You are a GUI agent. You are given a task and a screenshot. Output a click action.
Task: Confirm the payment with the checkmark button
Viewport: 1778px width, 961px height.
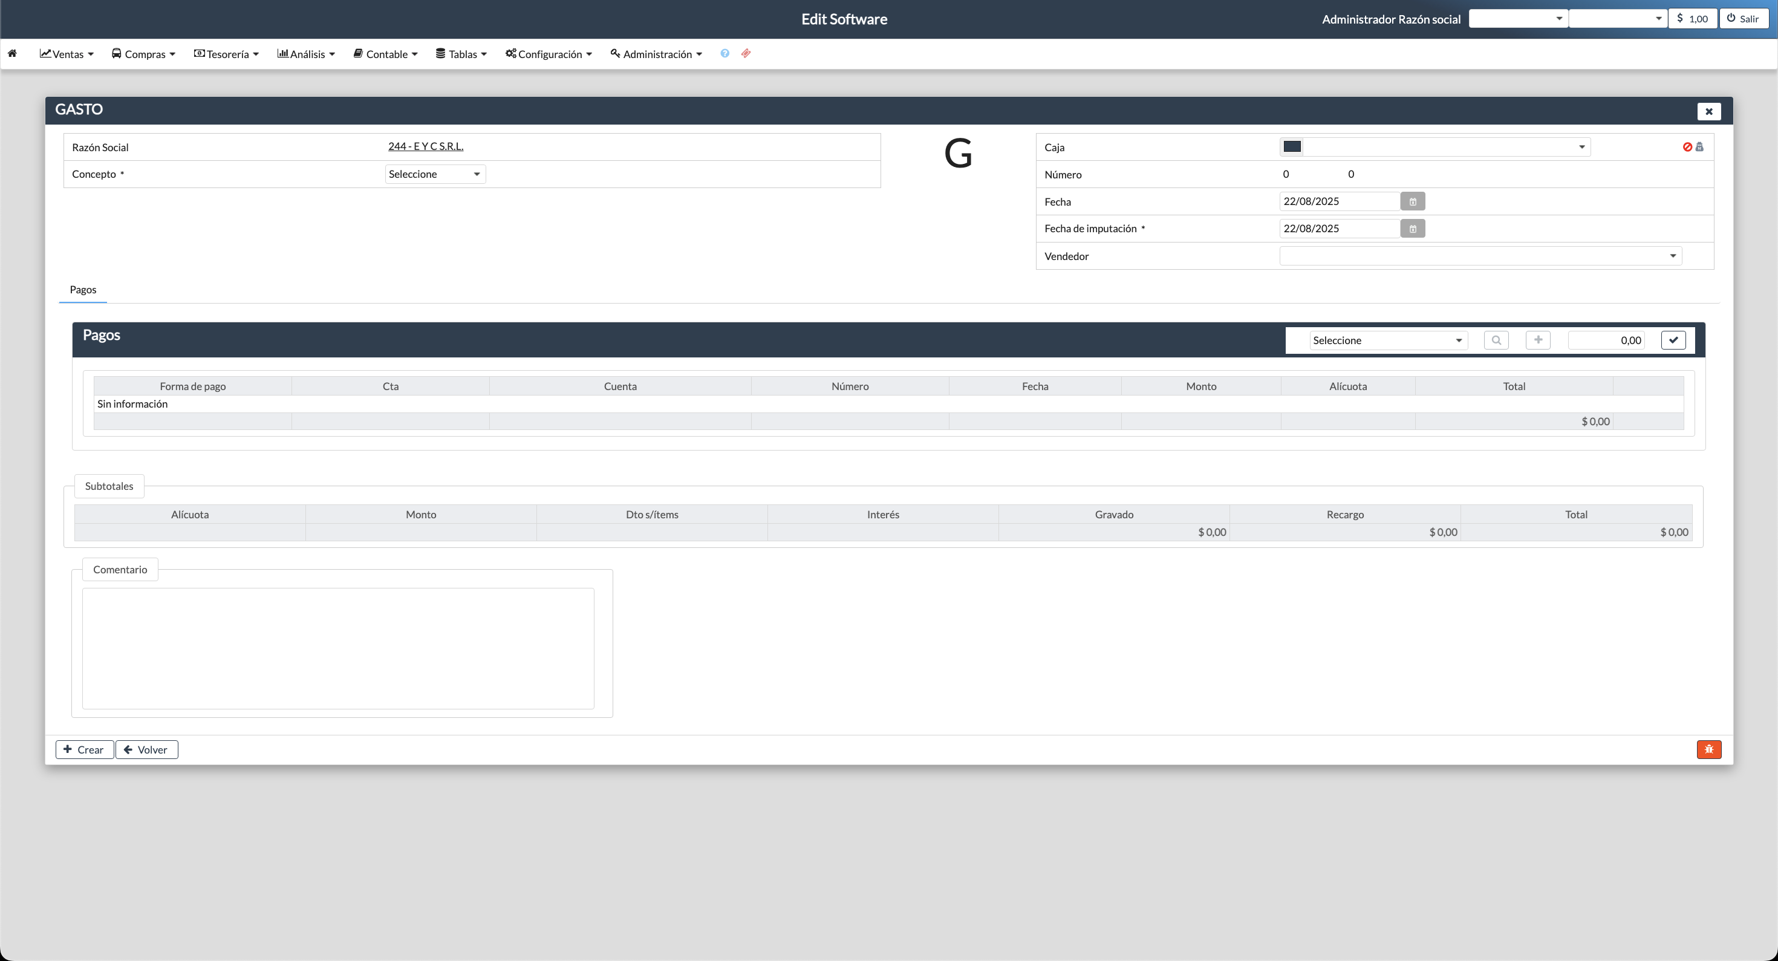(1673, 340)
